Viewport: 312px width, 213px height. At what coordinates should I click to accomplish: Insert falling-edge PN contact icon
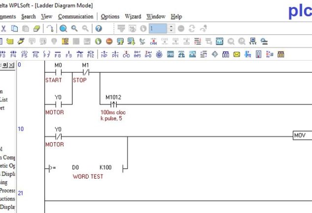[115, 54]
